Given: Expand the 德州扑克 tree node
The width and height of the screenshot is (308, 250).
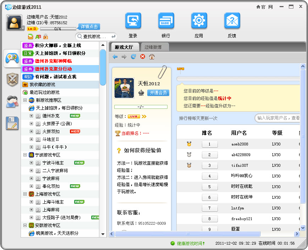Looking at the screenshot, I should [32, 116].
